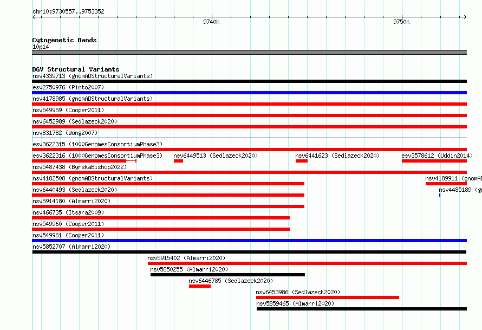Open nsv6449513 (Sedlazeck2020) label
This screenshot has height=330, width=482.
click(216, 156)
